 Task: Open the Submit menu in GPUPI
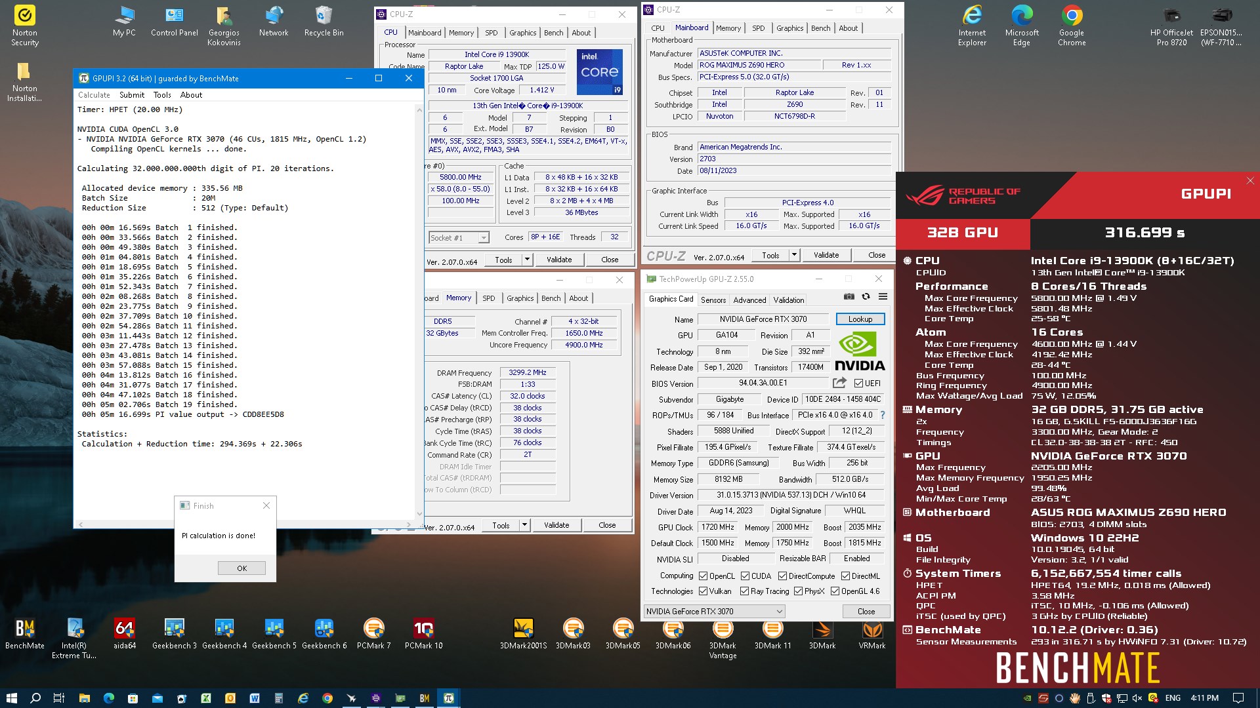click(132, 95)
